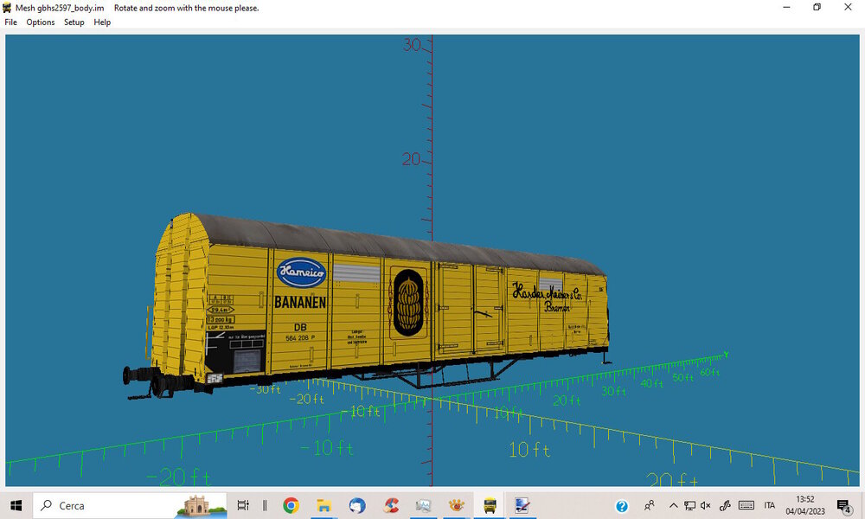The image size is (865, 519).
Task: Open File Explorer from the taskbar
Action: pos(324,505)
